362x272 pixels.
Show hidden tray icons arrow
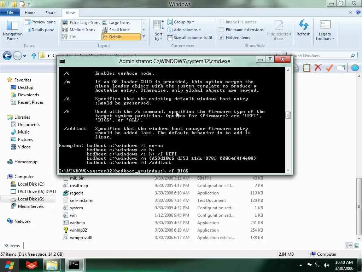(300, 265)
